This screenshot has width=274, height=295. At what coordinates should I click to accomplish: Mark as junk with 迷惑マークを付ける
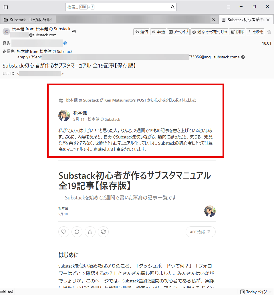tap(209, 32)
